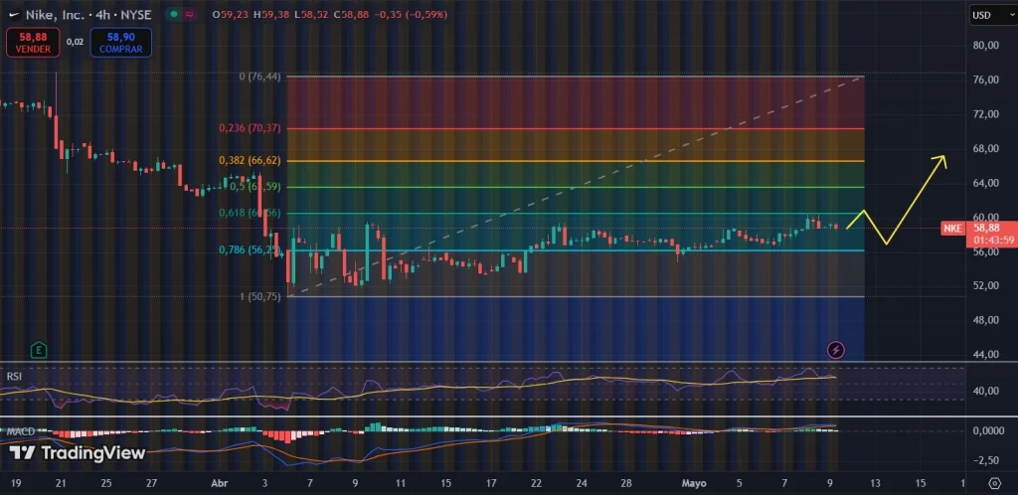Open the TradingView logo link

coord(77,453)
